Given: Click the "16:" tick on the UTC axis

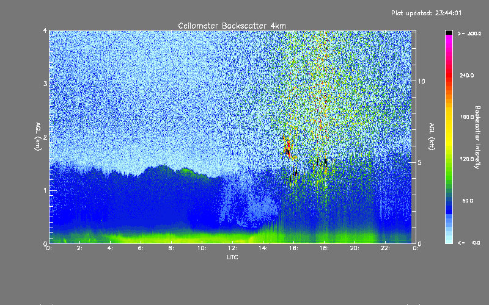Looking at the screenshot, I should point(293,248).
